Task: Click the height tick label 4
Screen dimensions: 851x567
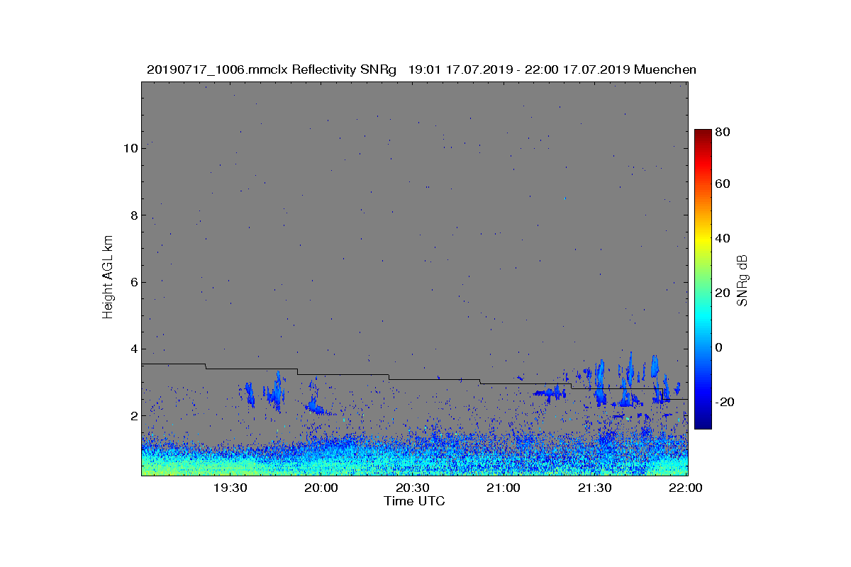Action: pos(133,349)
